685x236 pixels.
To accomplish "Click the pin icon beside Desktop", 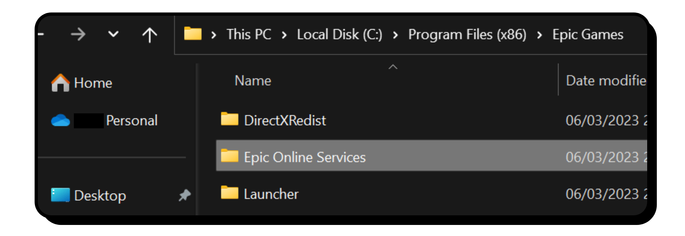I will pos(184,195).
